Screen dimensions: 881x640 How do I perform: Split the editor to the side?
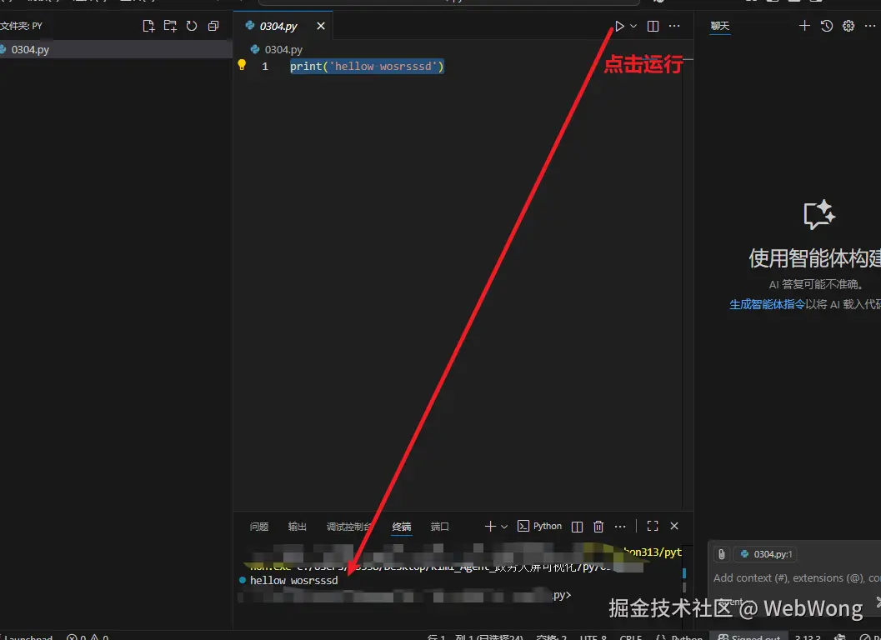[x=653, y=26]
